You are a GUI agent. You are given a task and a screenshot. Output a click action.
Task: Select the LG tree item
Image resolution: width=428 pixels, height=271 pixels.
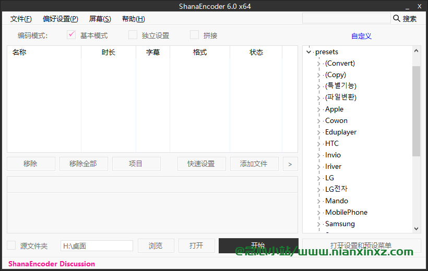329,178
